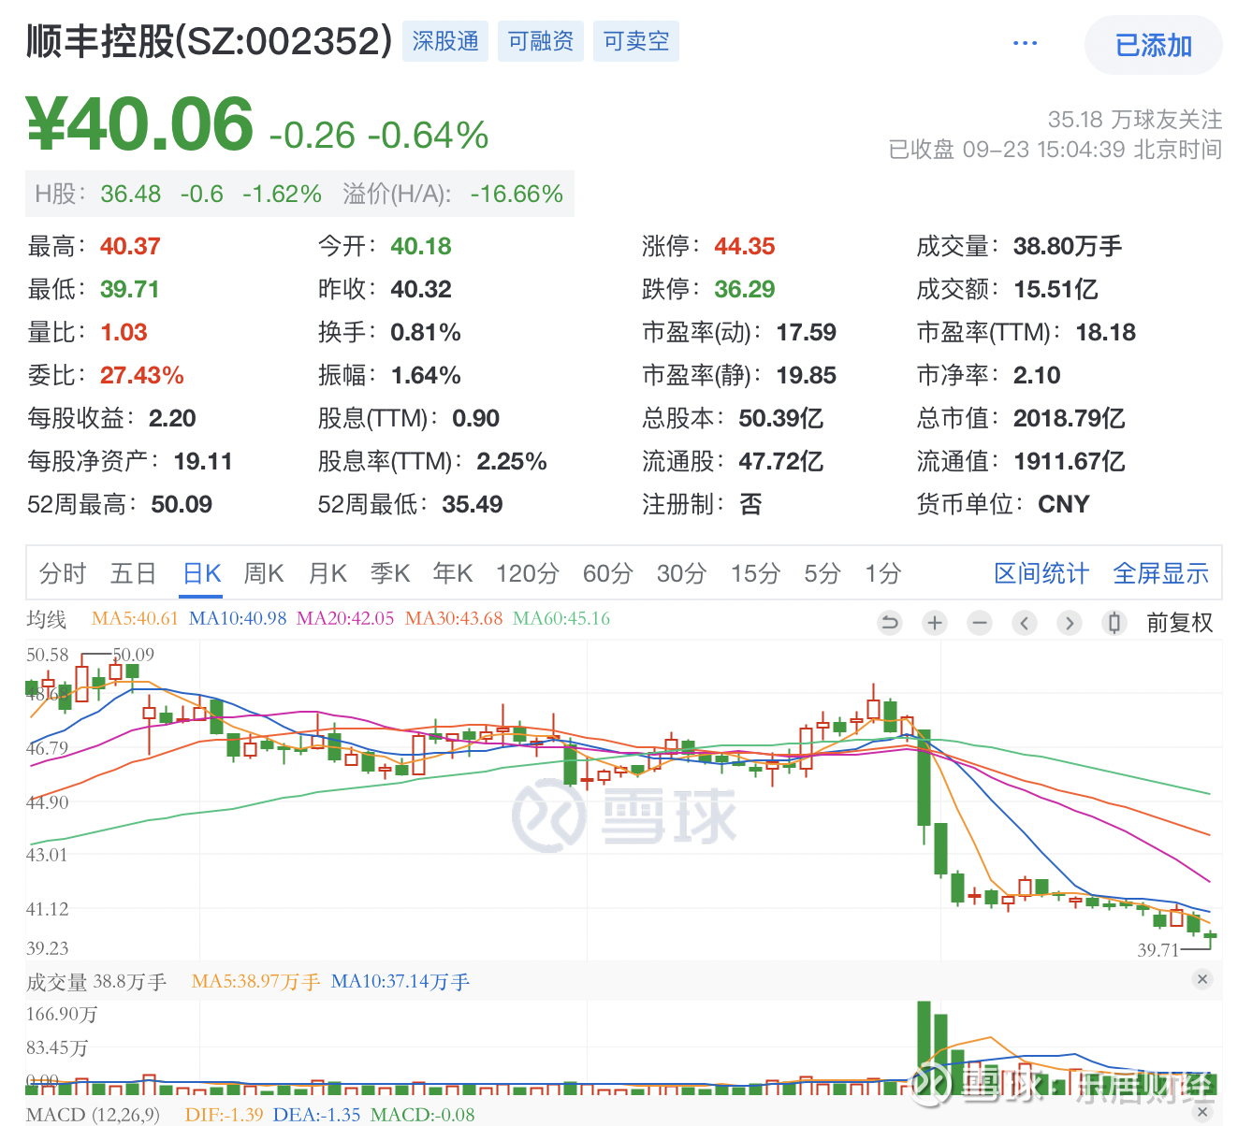Switch to the 年K tab

click(453, 573)
